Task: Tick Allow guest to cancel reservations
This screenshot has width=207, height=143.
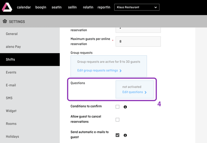Action: [117, 120]
